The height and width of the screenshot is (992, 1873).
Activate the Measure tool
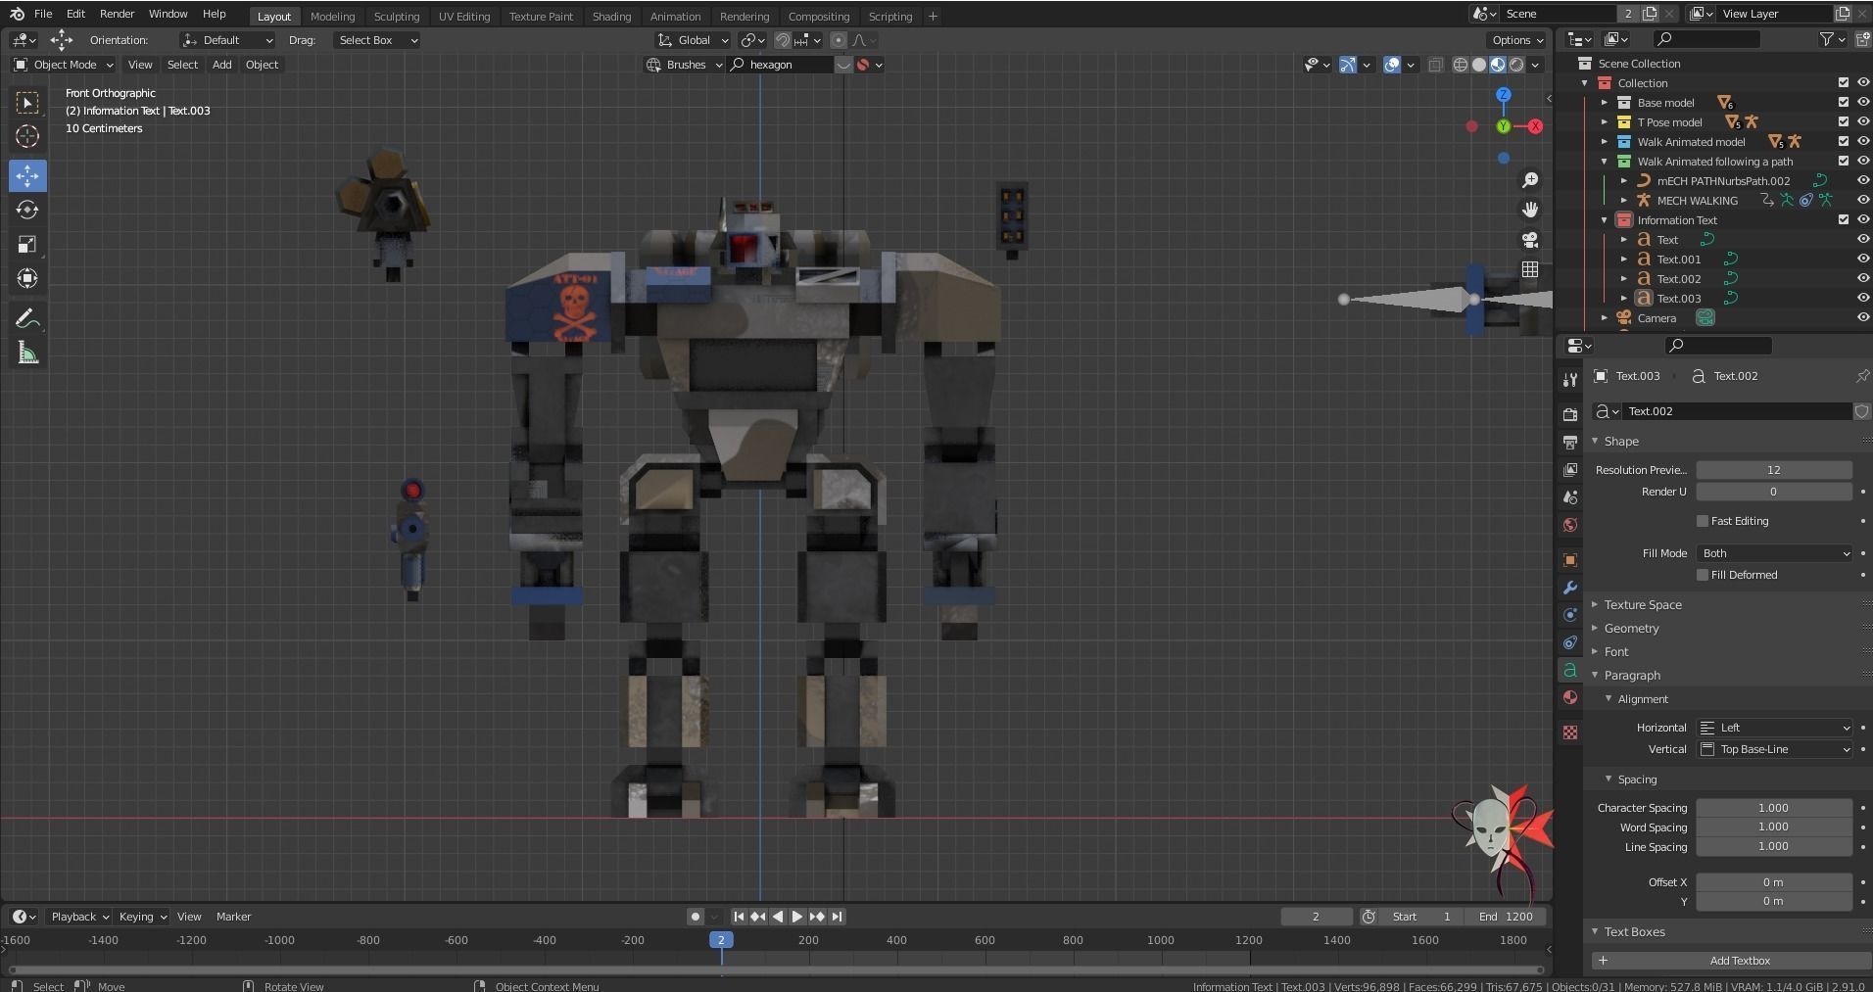pyautogui.click(x=26, y=352)
